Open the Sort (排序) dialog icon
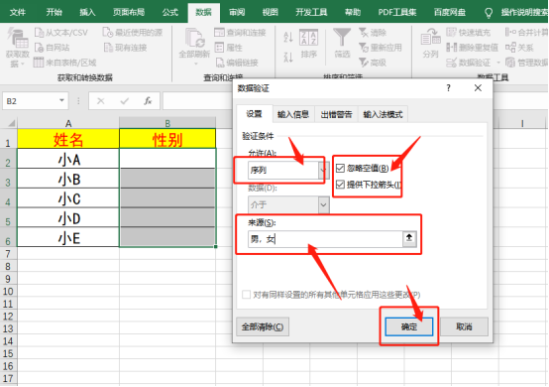Screen dimensions: 549x387 [x=308, y=37]
